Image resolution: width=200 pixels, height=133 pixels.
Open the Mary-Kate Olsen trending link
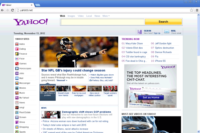coord(134,43)
